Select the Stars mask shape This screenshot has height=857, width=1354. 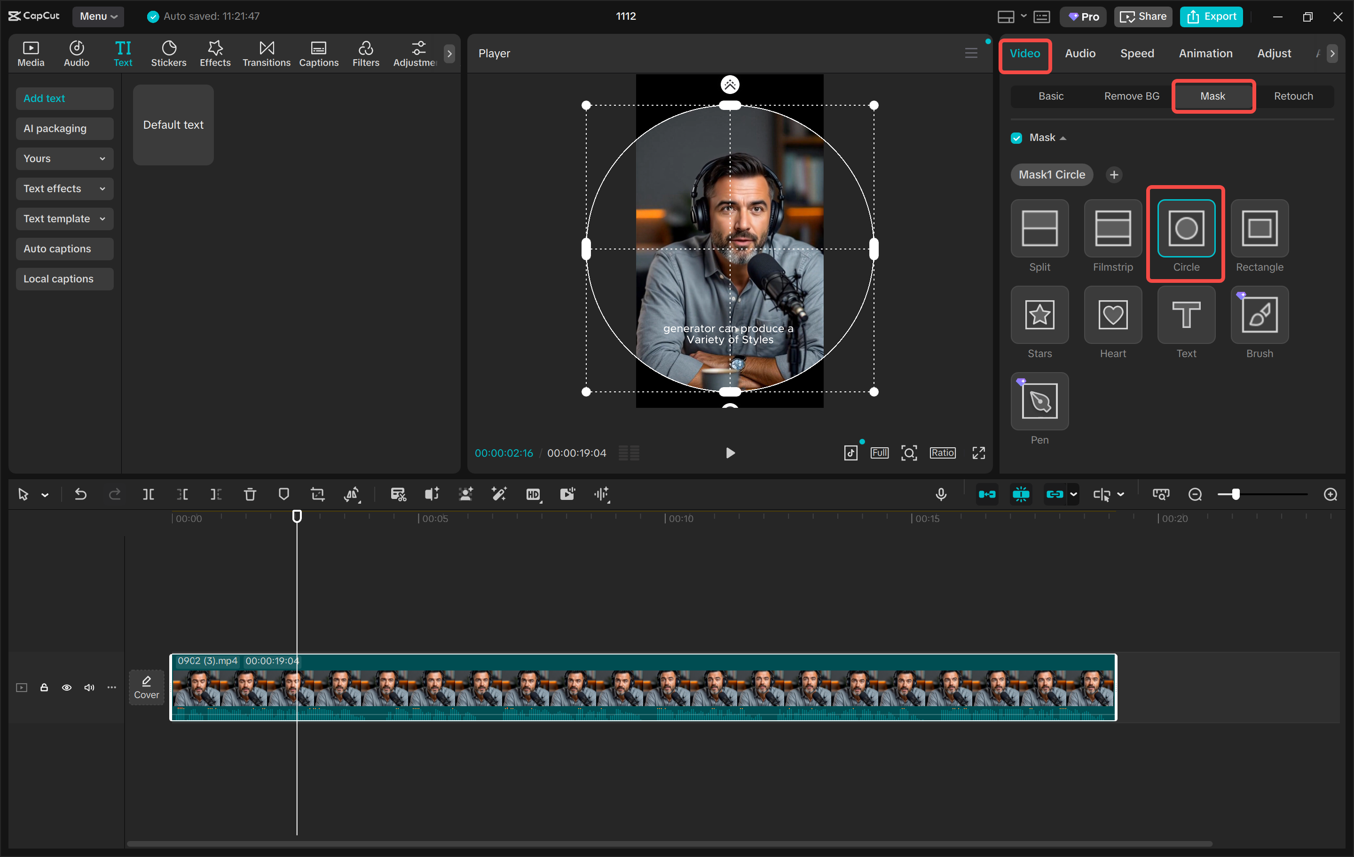(x=1039, y=315)
